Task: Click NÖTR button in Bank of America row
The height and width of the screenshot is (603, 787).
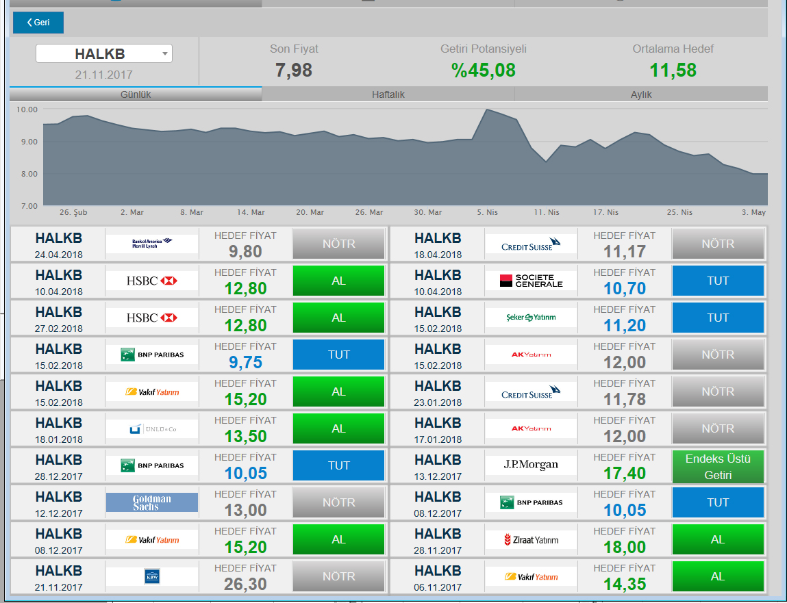Action: coord(339,244)
